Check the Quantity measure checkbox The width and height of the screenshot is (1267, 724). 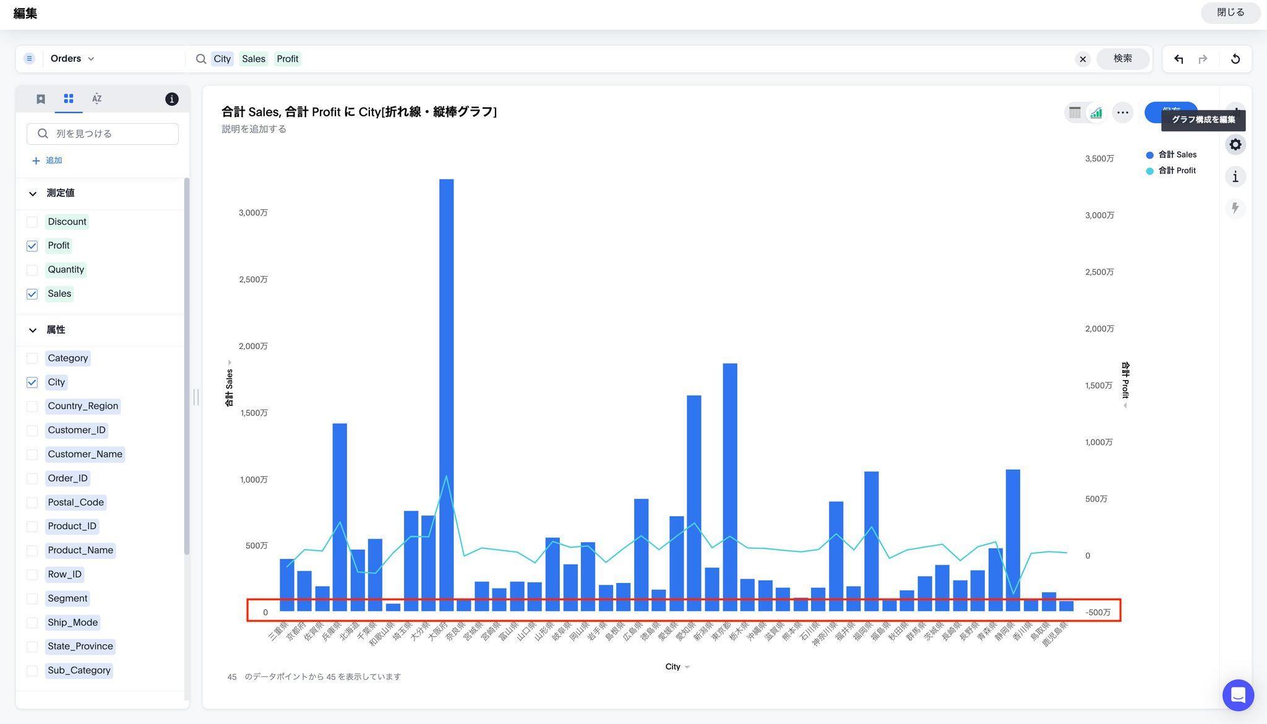pyautogui.click(x=32, y=270)
